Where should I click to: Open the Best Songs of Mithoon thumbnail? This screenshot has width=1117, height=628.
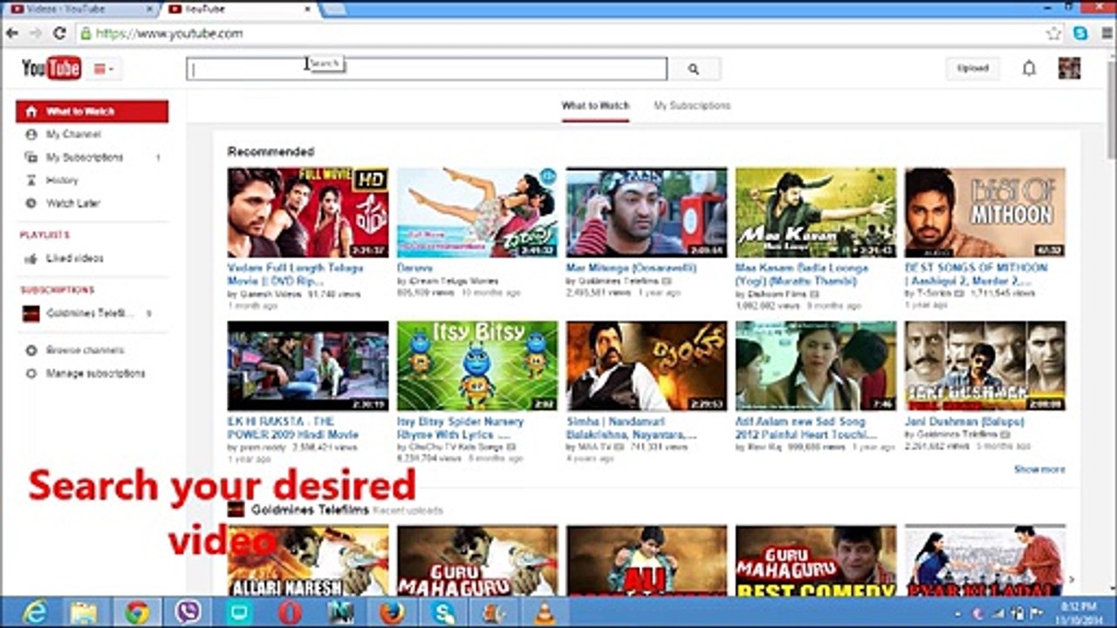click(x=985, y=212)
